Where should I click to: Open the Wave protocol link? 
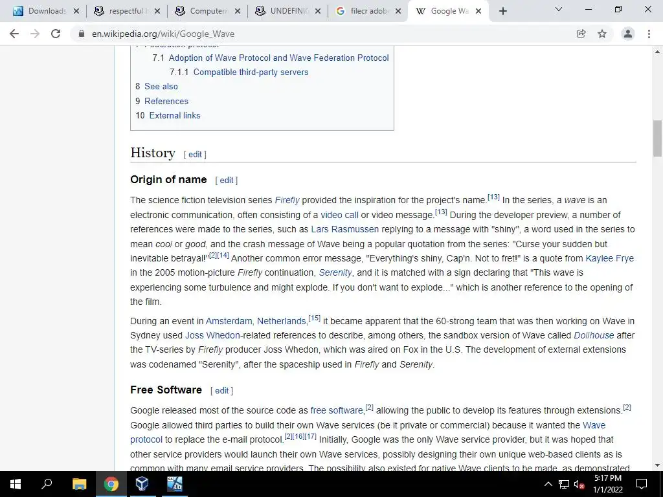pos(594,425)
